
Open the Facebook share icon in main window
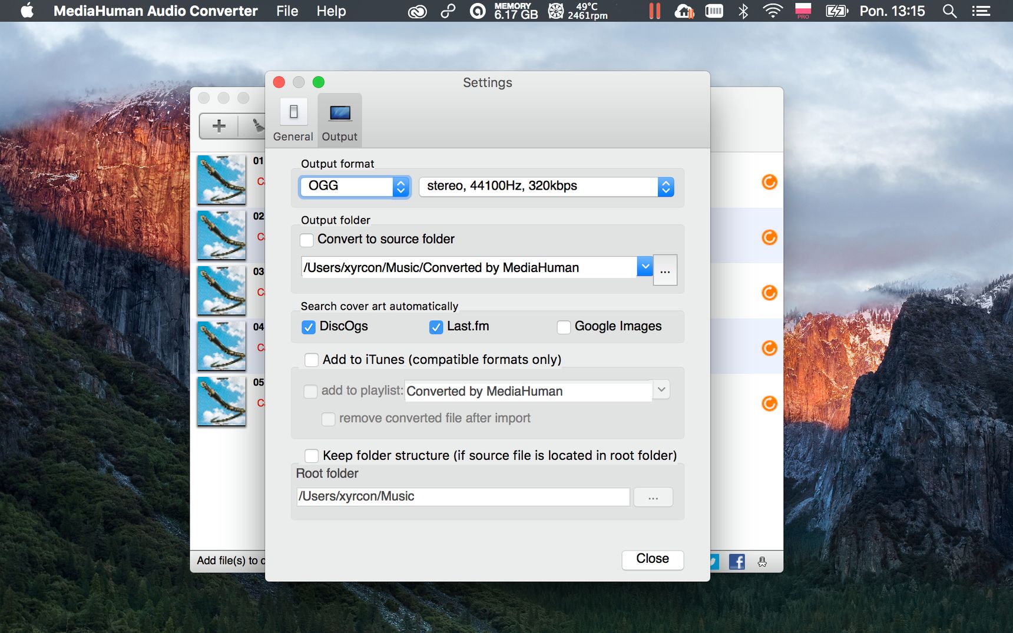pos(737,562)
